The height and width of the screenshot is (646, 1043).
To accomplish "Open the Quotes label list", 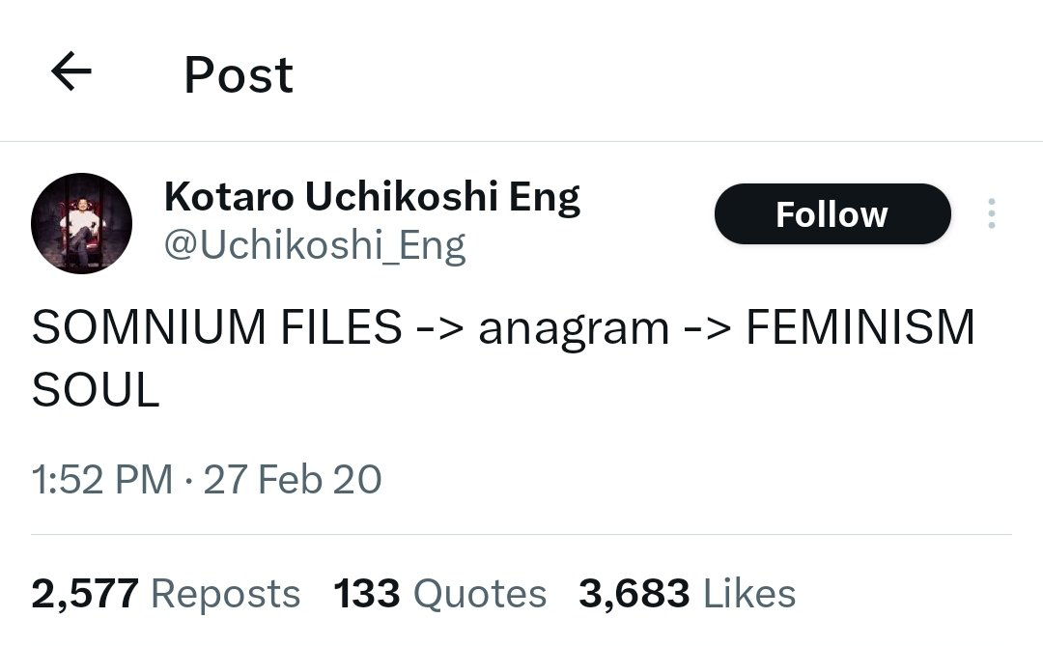I will (480, 594).
